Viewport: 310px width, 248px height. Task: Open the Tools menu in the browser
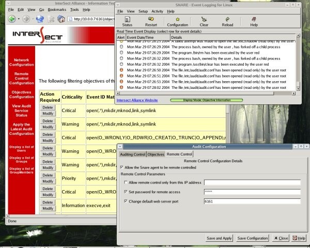[74, 9]
